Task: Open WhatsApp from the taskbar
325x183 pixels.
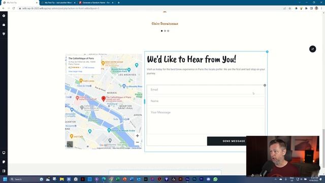Action: (x=215, y=179)
